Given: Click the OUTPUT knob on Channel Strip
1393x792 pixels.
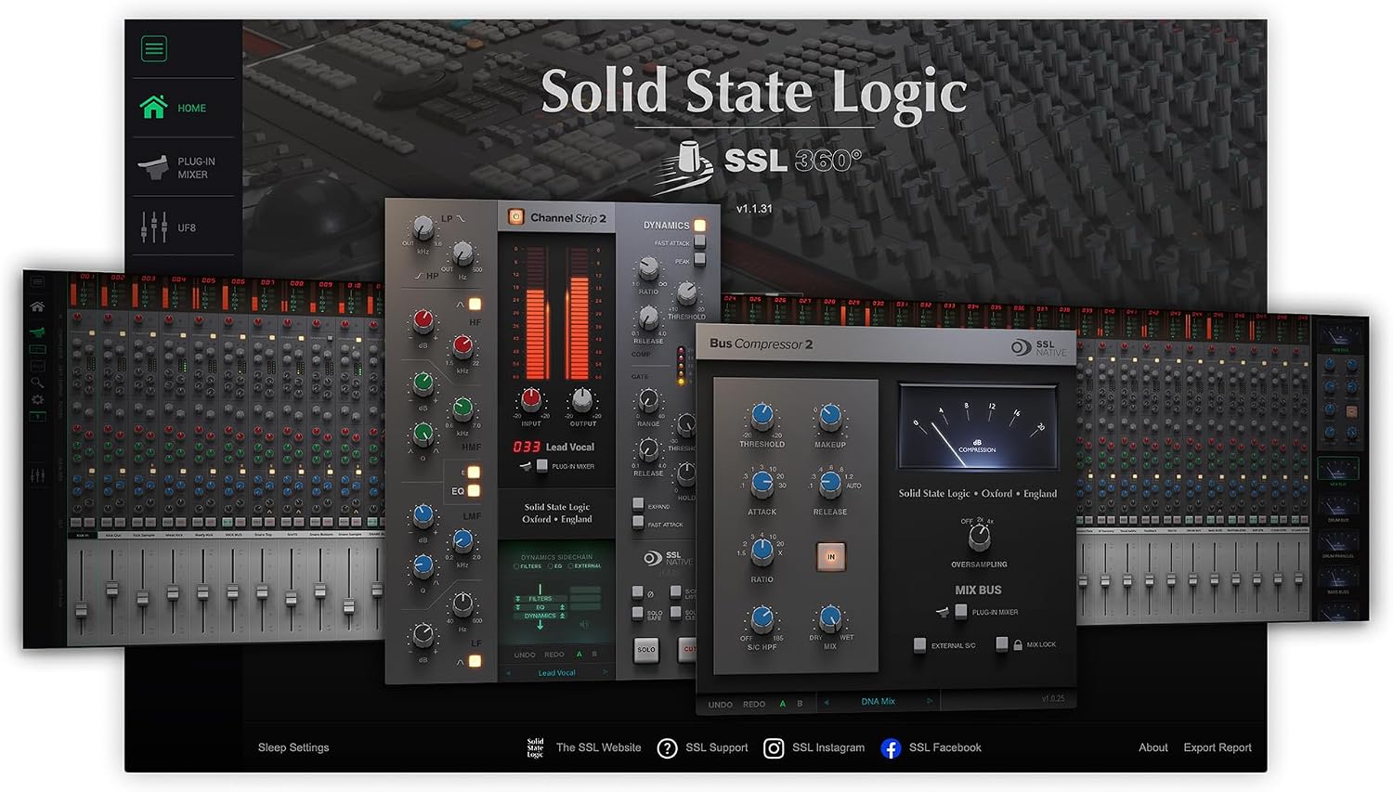Looking at the screenshot, I should click(581, 399).
